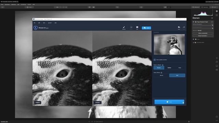This screenshot has height=123, width=219.
Task: Switch to Auto settings mode
Action: (x=177, y=75)
